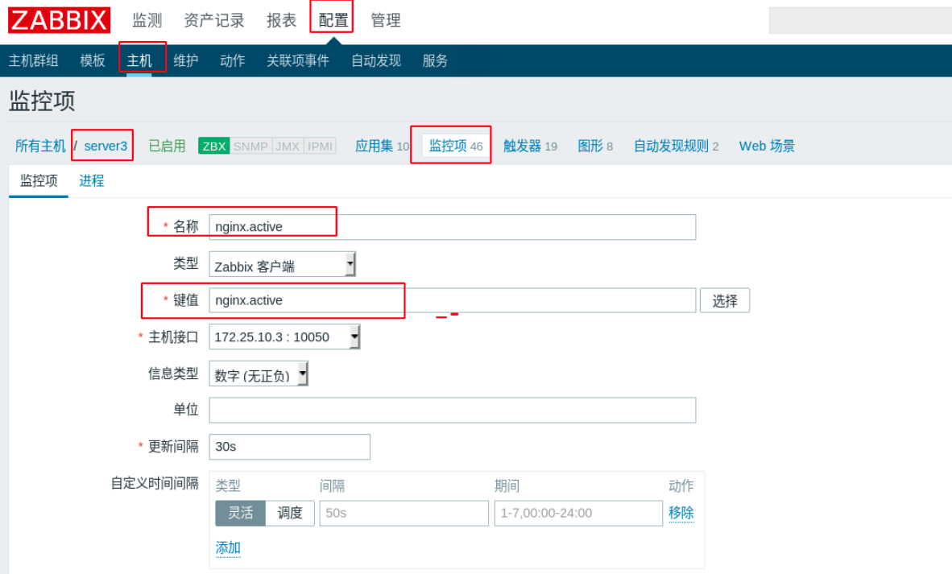Click the JMX interface status icon

pyautogui.click(x=286, y=146)
